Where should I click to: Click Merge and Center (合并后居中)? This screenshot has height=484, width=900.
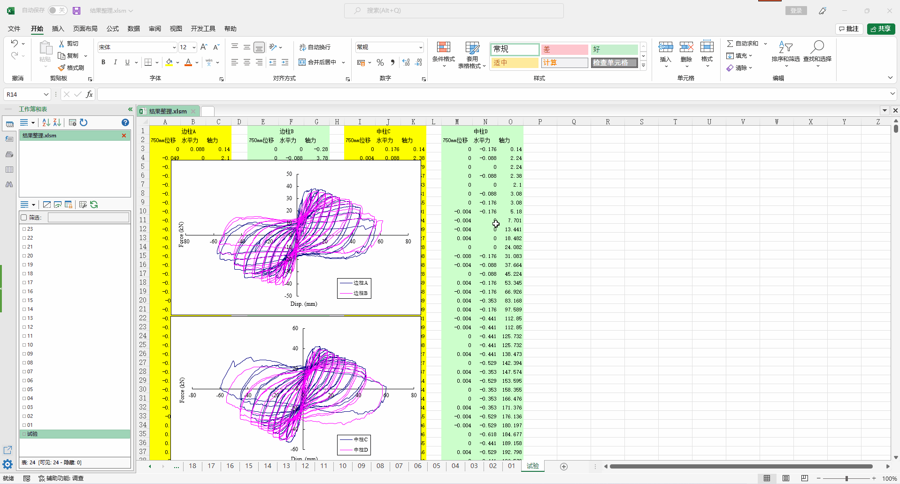318,62
